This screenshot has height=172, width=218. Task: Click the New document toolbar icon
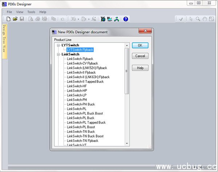point(9,19)
